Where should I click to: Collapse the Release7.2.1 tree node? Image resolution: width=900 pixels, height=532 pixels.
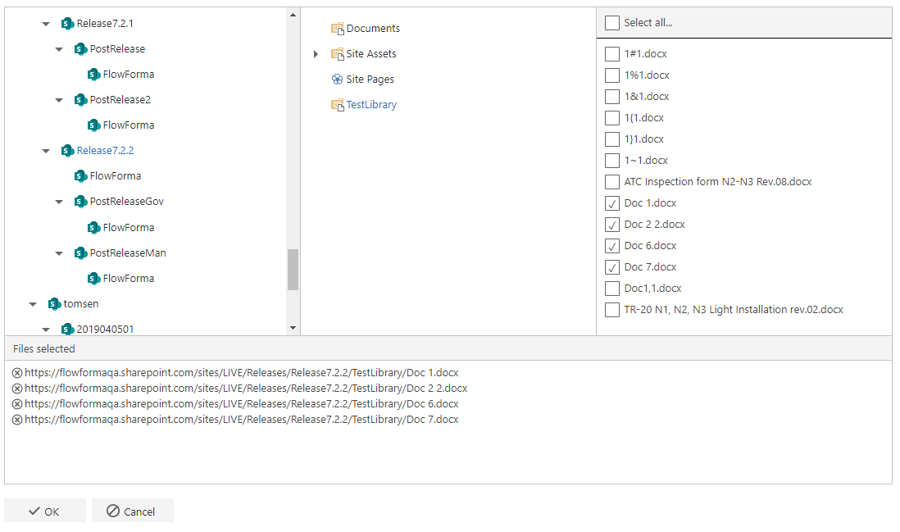(x=46, y=24)
